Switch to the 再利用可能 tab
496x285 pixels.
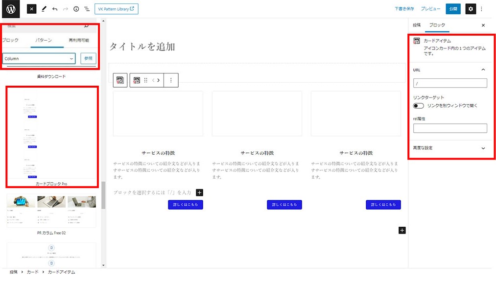point(79,40)
